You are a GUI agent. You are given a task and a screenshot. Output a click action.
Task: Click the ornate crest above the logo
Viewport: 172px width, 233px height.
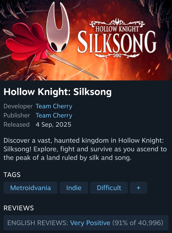(117, 23)
